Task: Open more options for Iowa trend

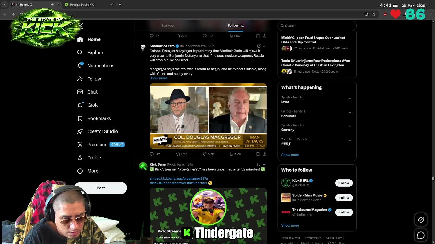Action: (350, 98)
